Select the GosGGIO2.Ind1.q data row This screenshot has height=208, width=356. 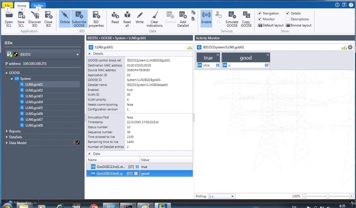pyautogui.click(x=139, y=173)
